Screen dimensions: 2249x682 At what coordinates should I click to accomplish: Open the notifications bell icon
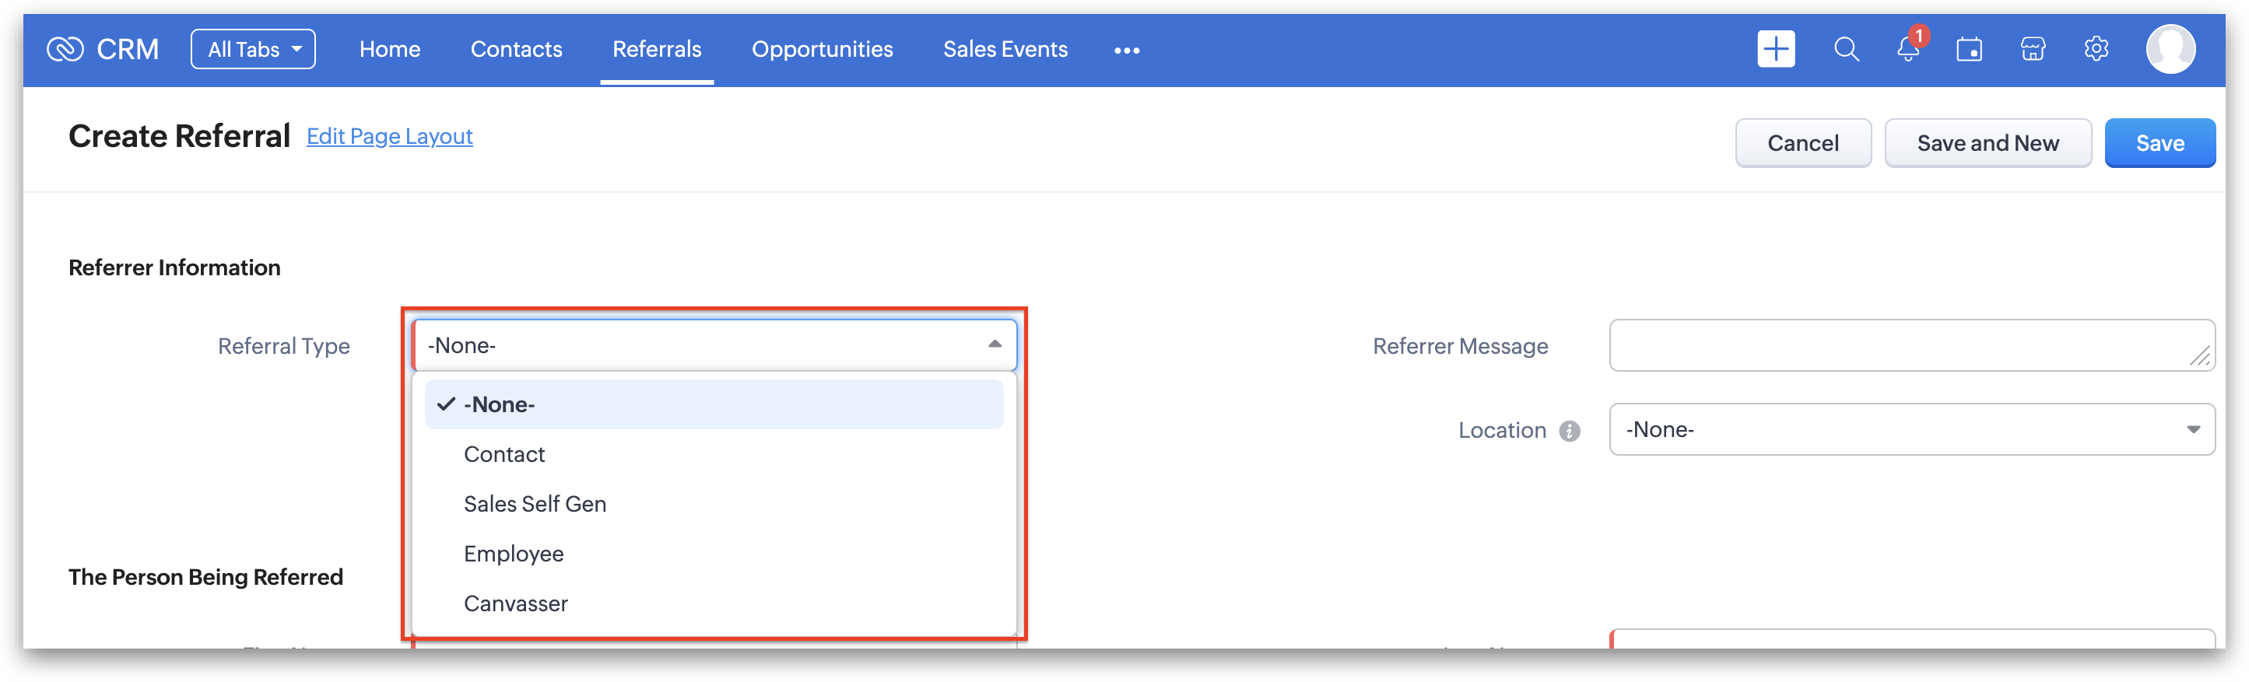(x=1907, y=50)
